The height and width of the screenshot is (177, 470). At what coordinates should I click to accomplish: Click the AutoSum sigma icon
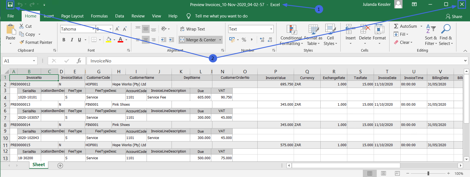click(396, 26)
